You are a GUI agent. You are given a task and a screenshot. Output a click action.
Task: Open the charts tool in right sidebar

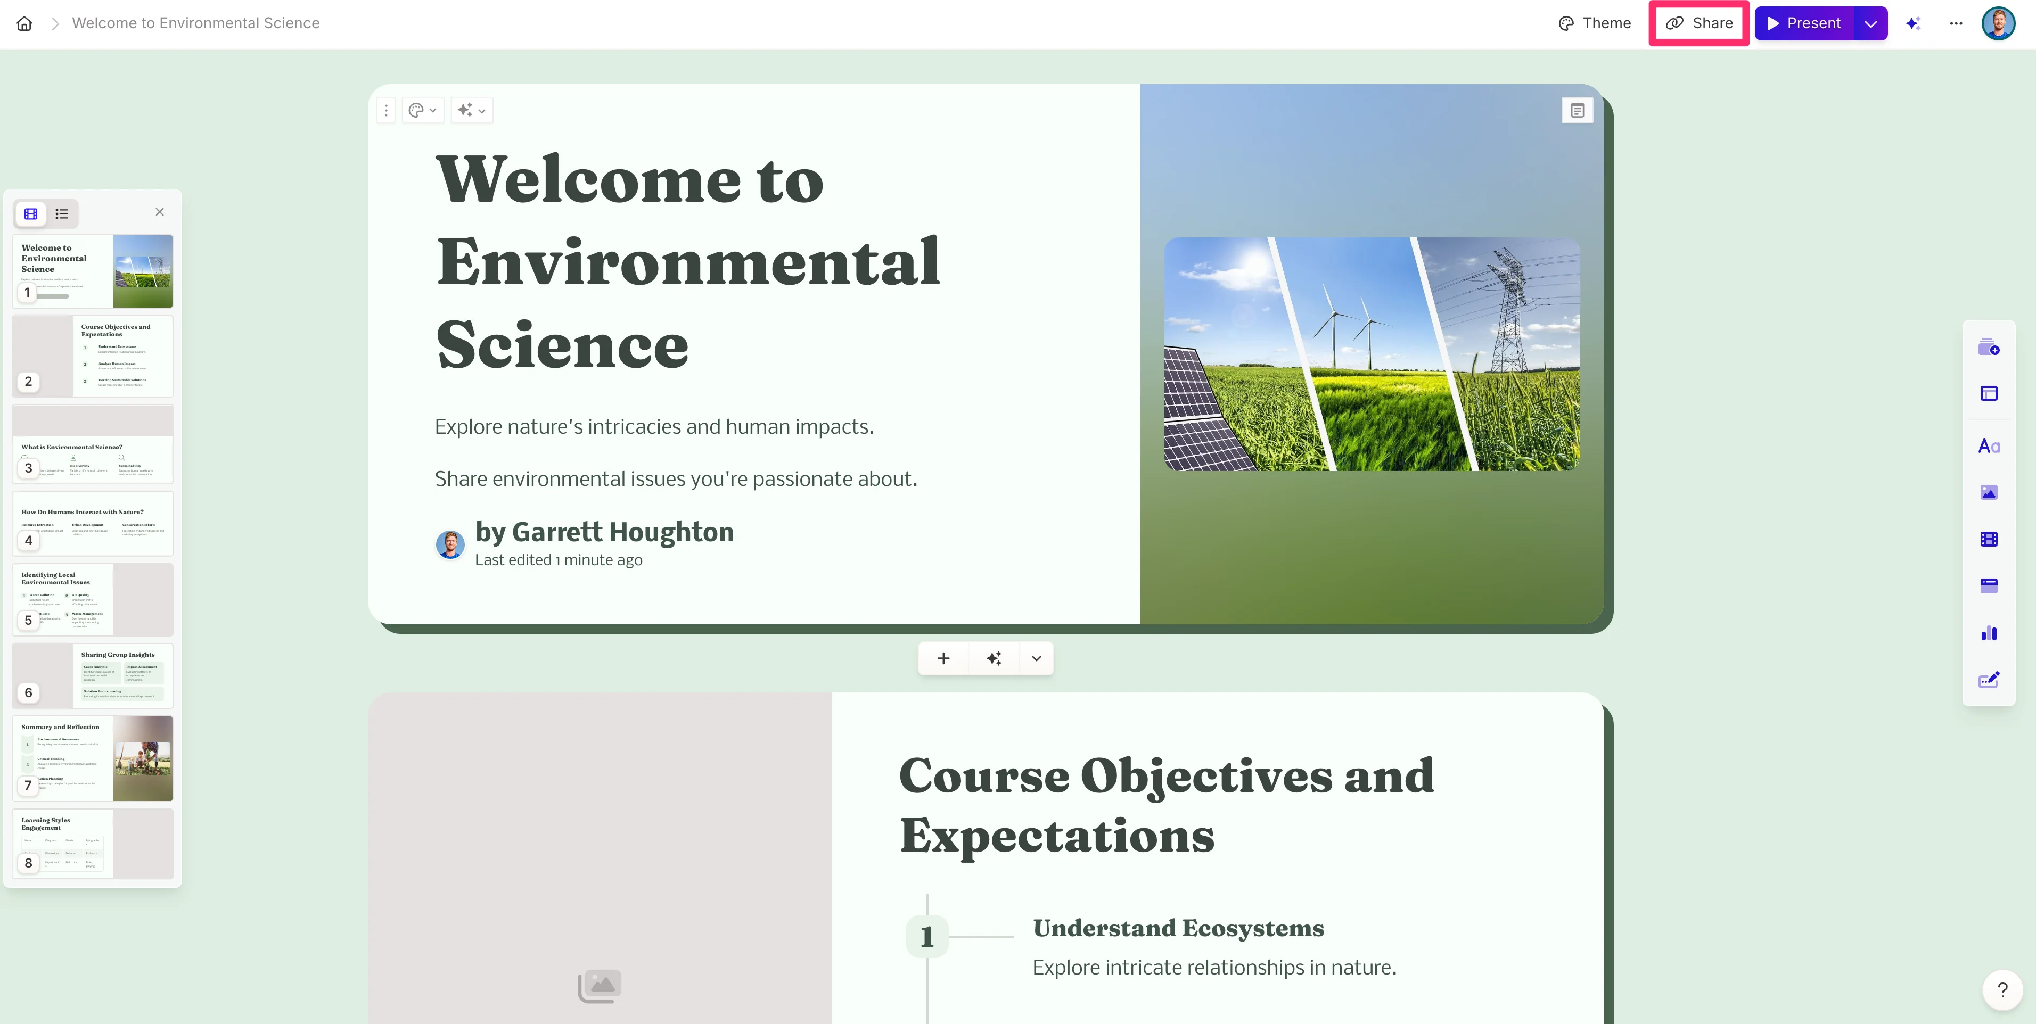click(1989, 634)
